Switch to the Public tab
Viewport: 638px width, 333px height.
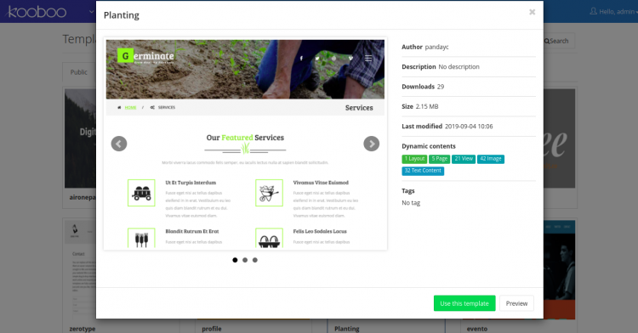click(x=78, y=72)
